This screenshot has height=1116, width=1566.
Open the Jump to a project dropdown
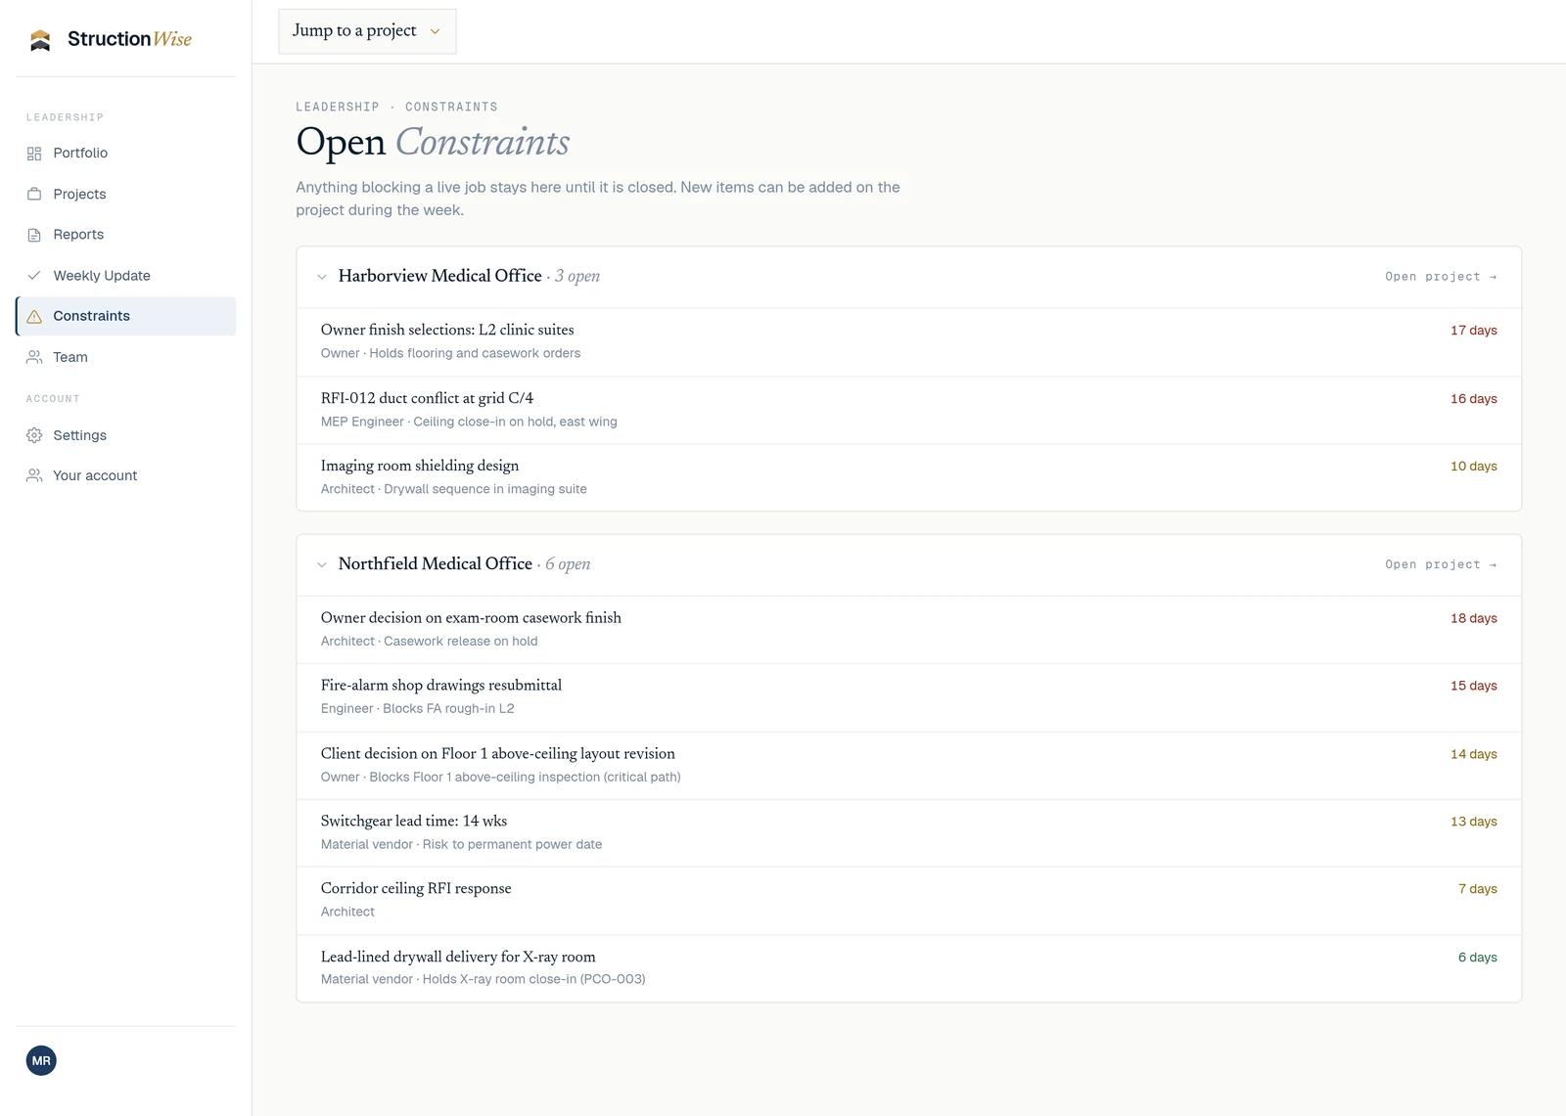click(367, 31)
